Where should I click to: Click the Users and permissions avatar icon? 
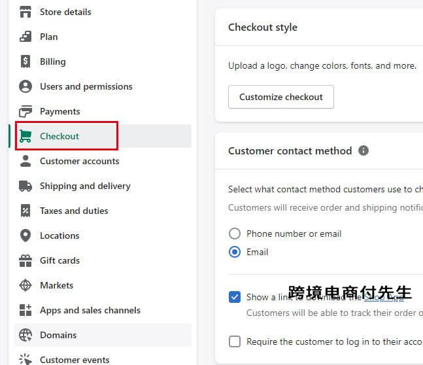click(x=25, y=86)
